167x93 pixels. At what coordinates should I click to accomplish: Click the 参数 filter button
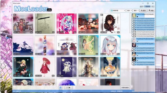[151, 11]
